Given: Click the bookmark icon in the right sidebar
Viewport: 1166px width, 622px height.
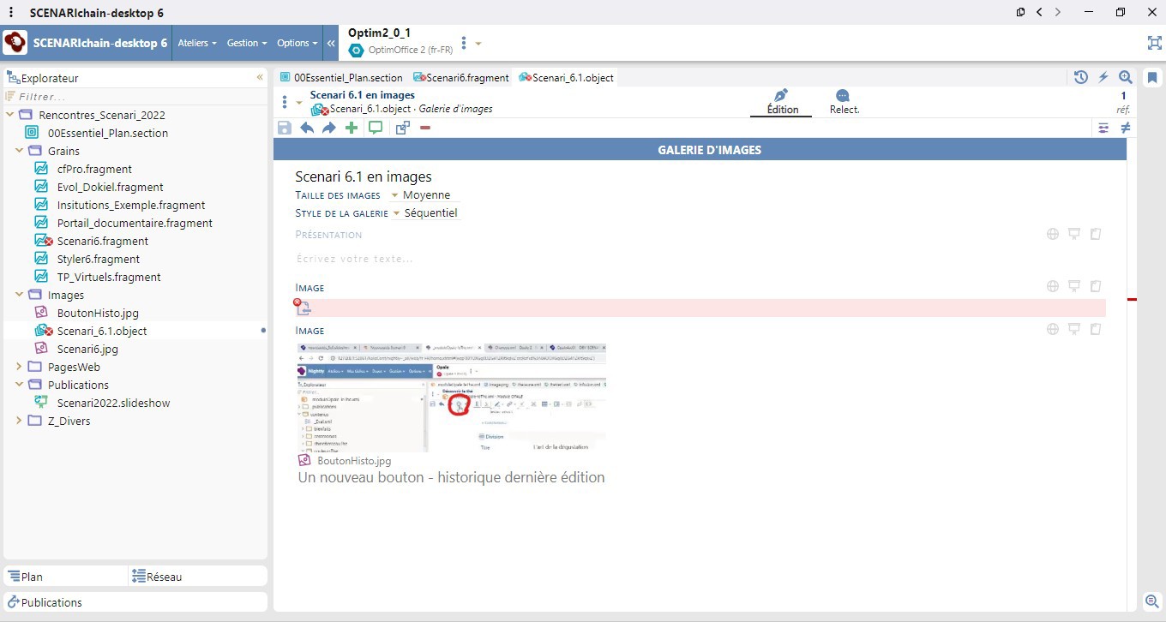Looking at the screenshot, I should coord(1153,77).
